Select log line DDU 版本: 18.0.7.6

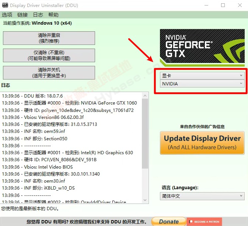pos(32,96)
